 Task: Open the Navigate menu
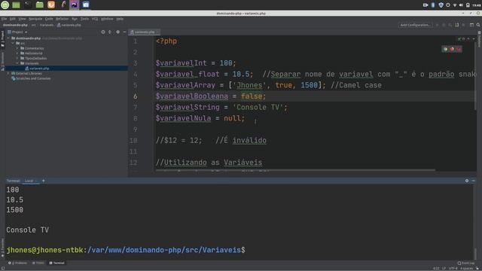35,19
